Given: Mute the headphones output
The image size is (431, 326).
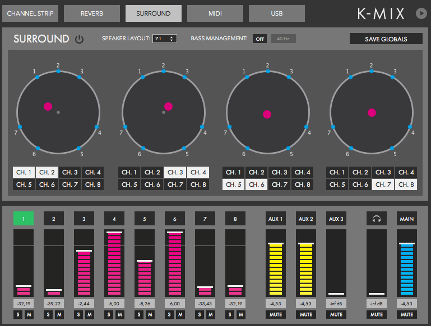Looking at the screenshot, I should coord(376,314).
